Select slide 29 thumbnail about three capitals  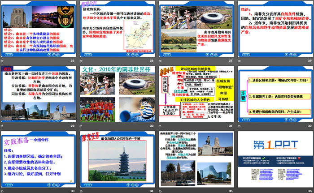tap(39, 94)
